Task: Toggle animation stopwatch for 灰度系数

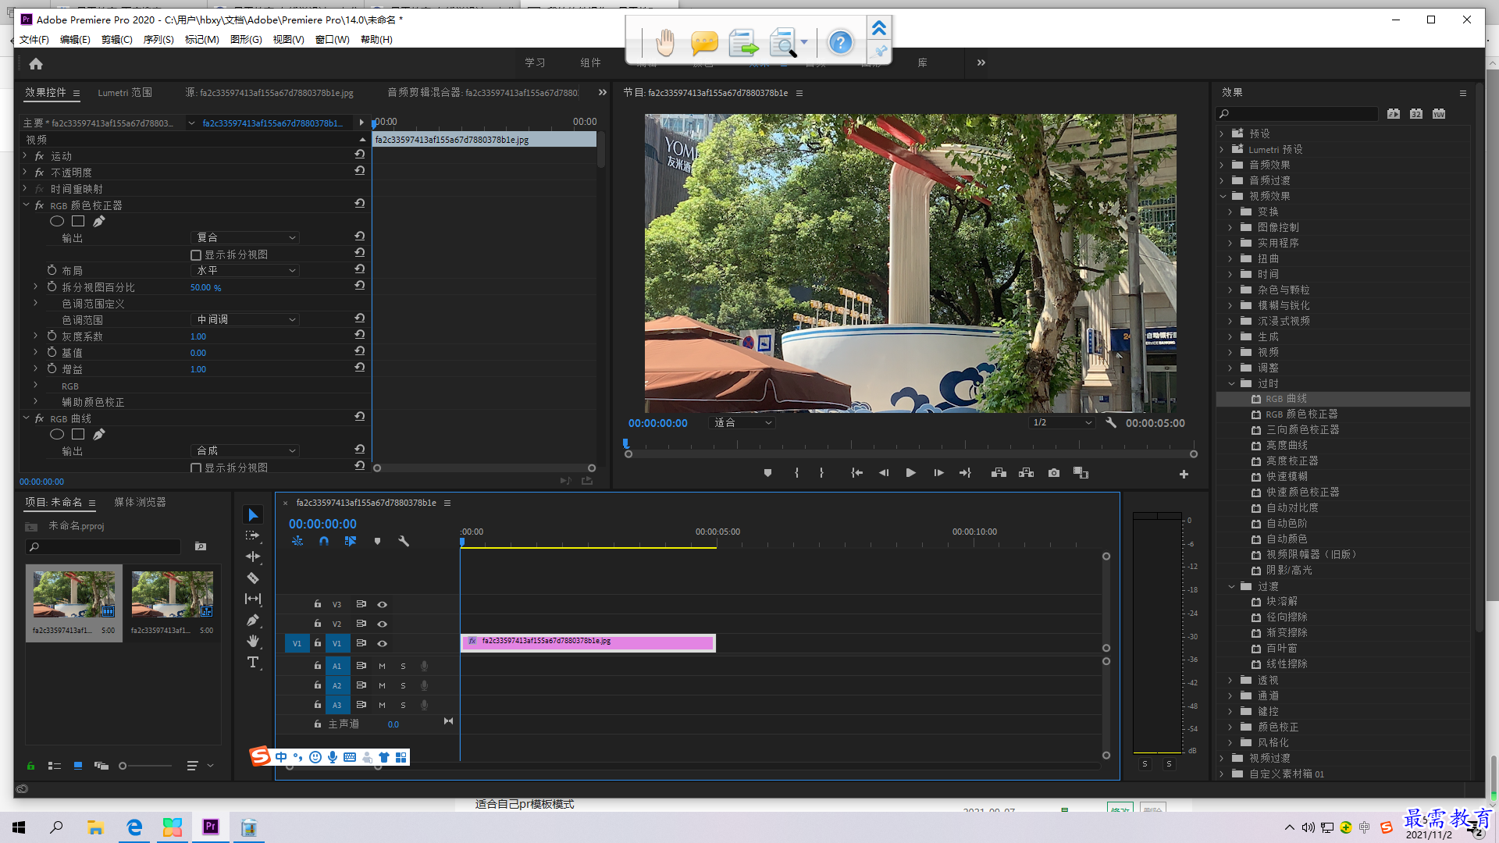Action: (x=52, y=336)
